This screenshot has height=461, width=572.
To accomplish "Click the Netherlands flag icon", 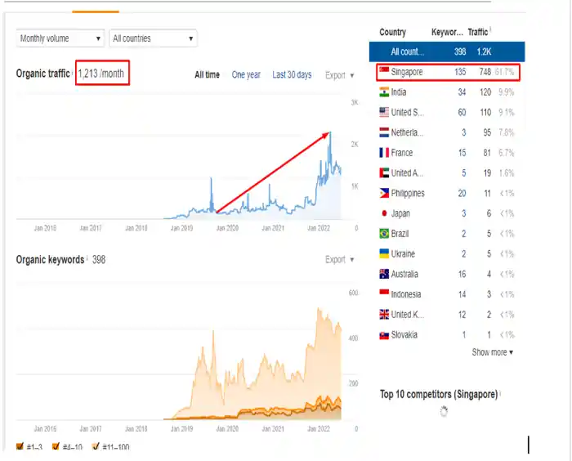I will click(x=384, y=132).
